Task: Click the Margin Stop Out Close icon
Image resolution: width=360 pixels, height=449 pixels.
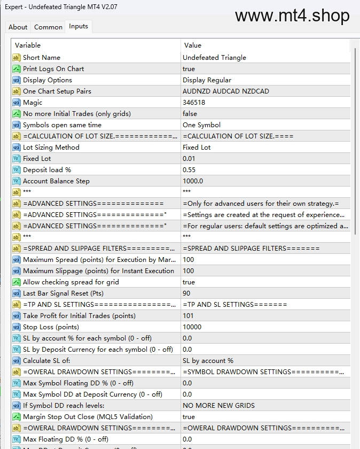Action: point(17,417)
